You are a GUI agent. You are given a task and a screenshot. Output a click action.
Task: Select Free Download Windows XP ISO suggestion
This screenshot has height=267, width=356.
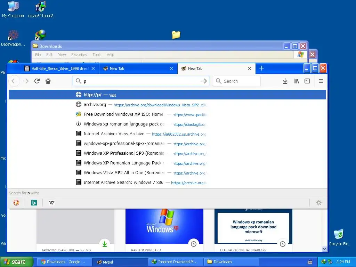pos(167,114)
